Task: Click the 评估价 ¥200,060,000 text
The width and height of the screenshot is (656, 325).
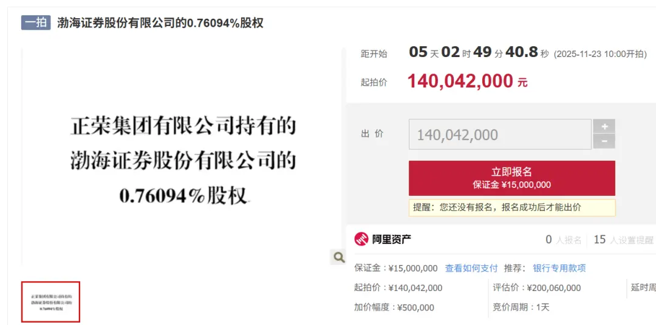Action: coord(536,288)
